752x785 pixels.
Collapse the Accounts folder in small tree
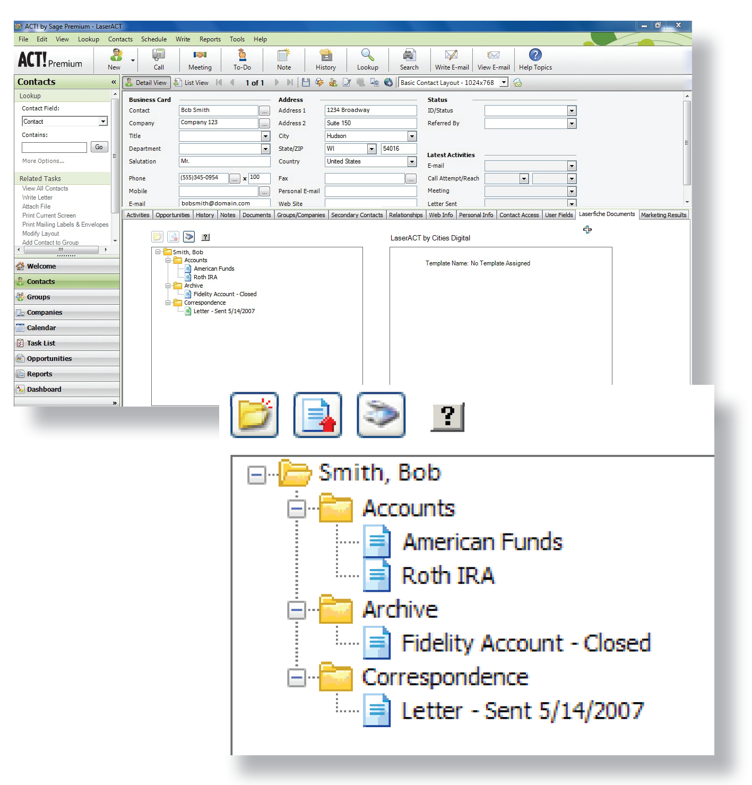(168, 260)
